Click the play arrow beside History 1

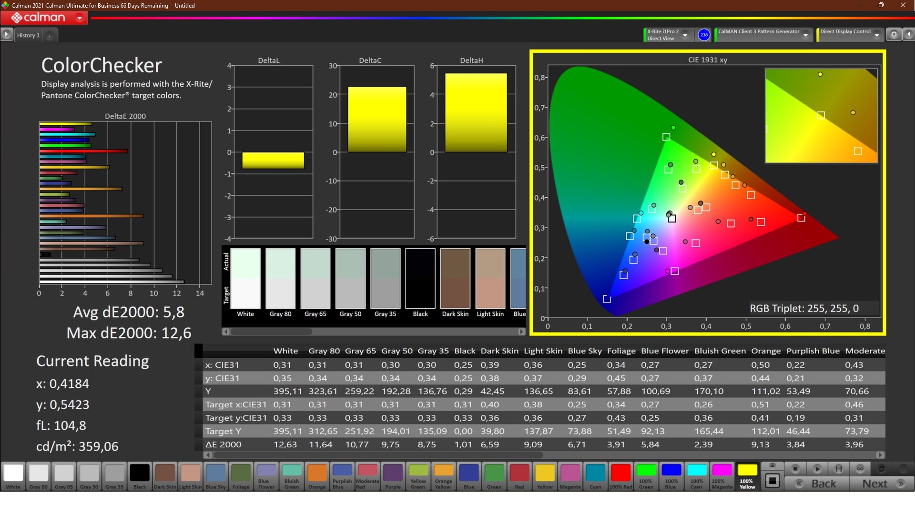point(7,34)
